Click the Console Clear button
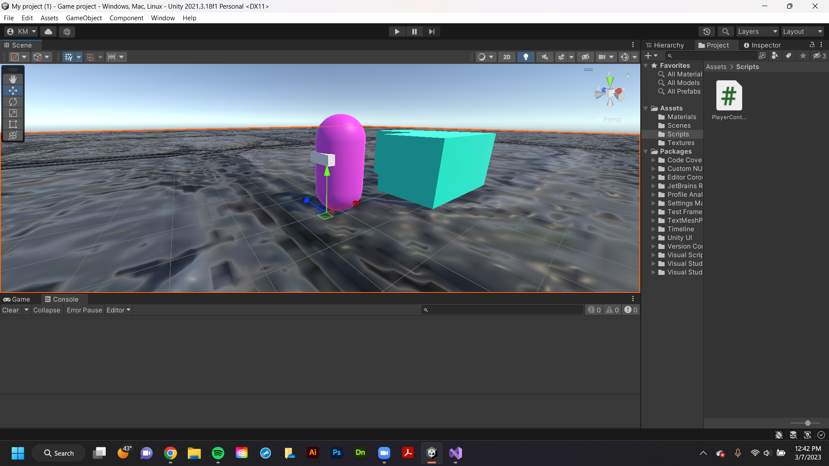Image resolution: width=829 pixels, height=466 pixels. tap(10, 310)
